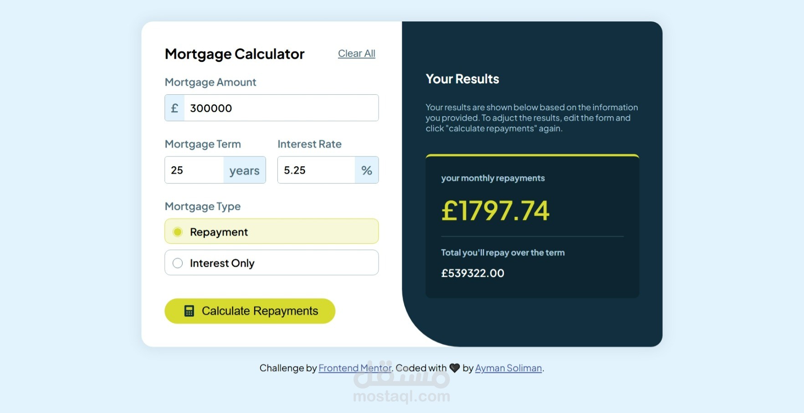The width and height of the screenshot is (804, 413).
Task: Click the Mortgage Type label
Action: point(203,206)
